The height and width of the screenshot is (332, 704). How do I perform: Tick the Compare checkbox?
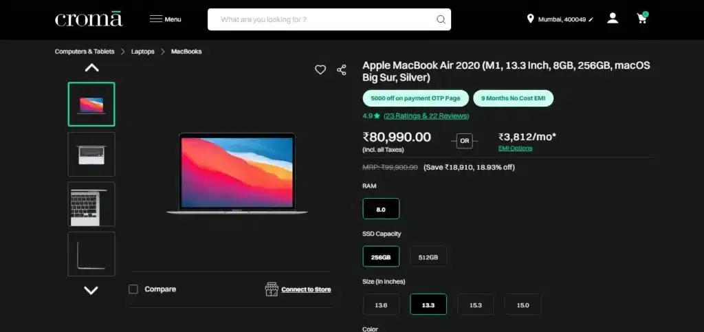coord(133,289)
